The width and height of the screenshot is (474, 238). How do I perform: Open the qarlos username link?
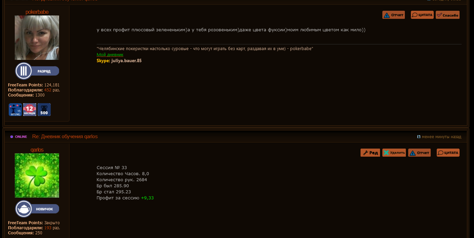pos(37,150)
